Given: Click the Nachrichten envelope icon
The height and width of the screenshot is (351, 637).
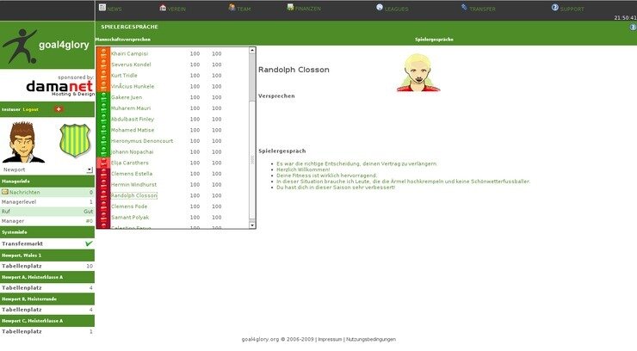Looking at the screenshot, I should point(5,192).
